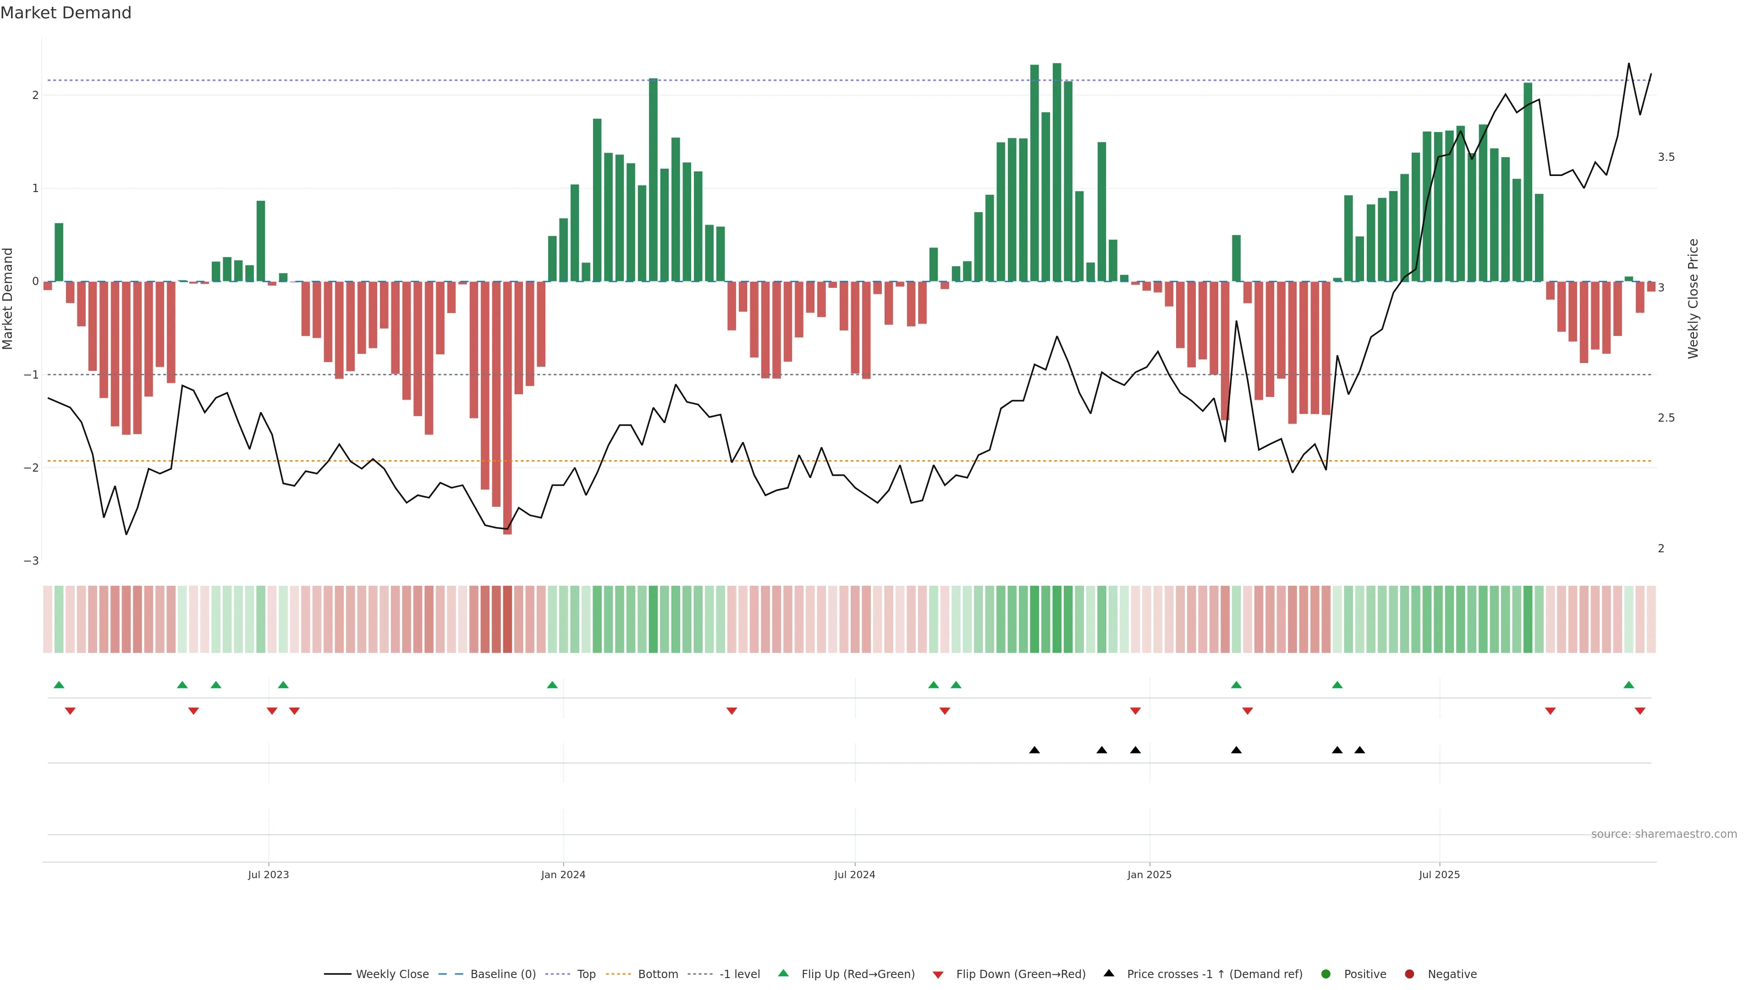Click the Weekly Close Price axis title
The width and height of the screenshot is (1760, 990).
1693,298
